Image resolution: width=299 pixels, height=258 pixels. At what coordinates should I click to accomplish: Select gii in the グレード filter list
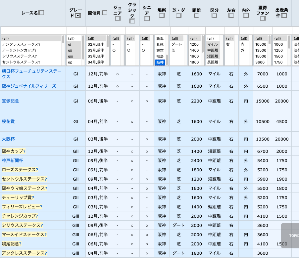tap(70, 50)
